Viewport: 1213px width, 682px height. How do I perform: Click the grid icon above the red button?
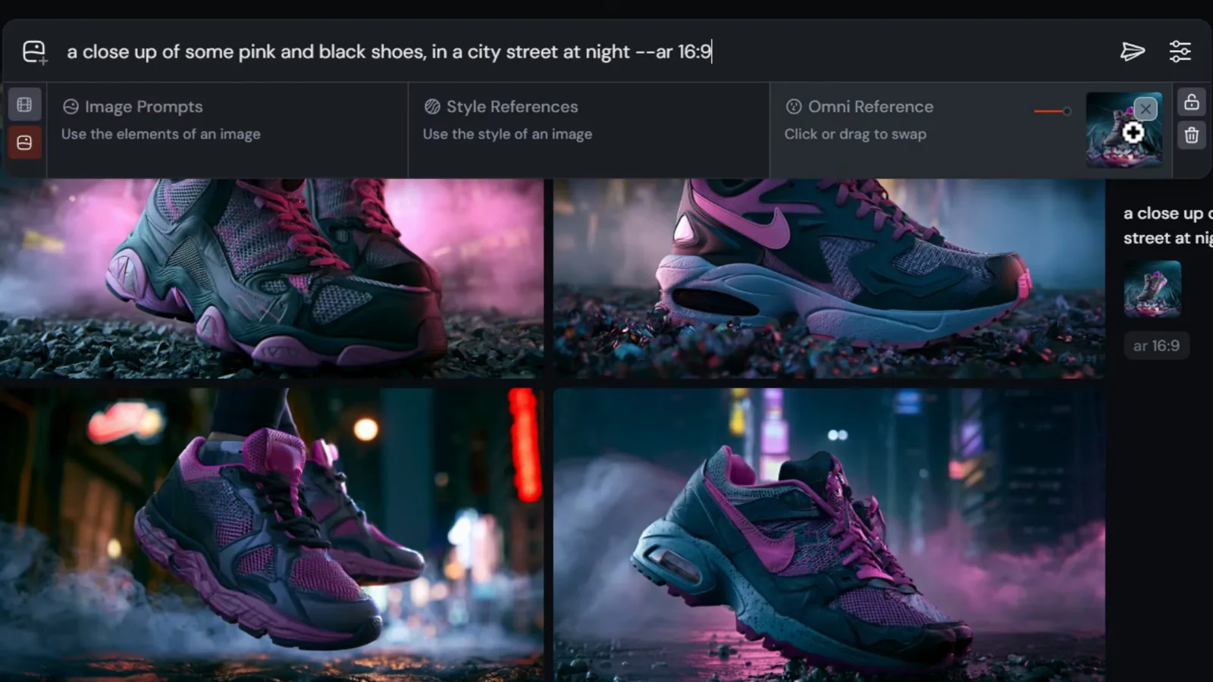point(24,105)
